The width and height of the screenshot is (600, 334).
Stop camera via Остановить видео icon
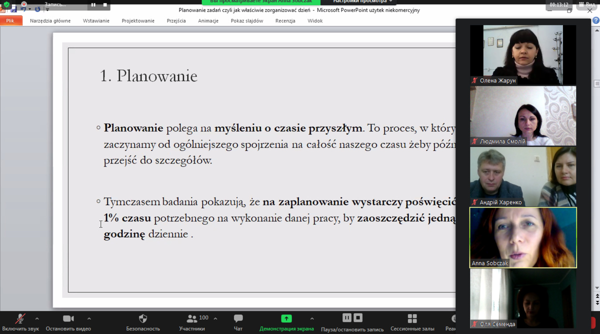68,318
